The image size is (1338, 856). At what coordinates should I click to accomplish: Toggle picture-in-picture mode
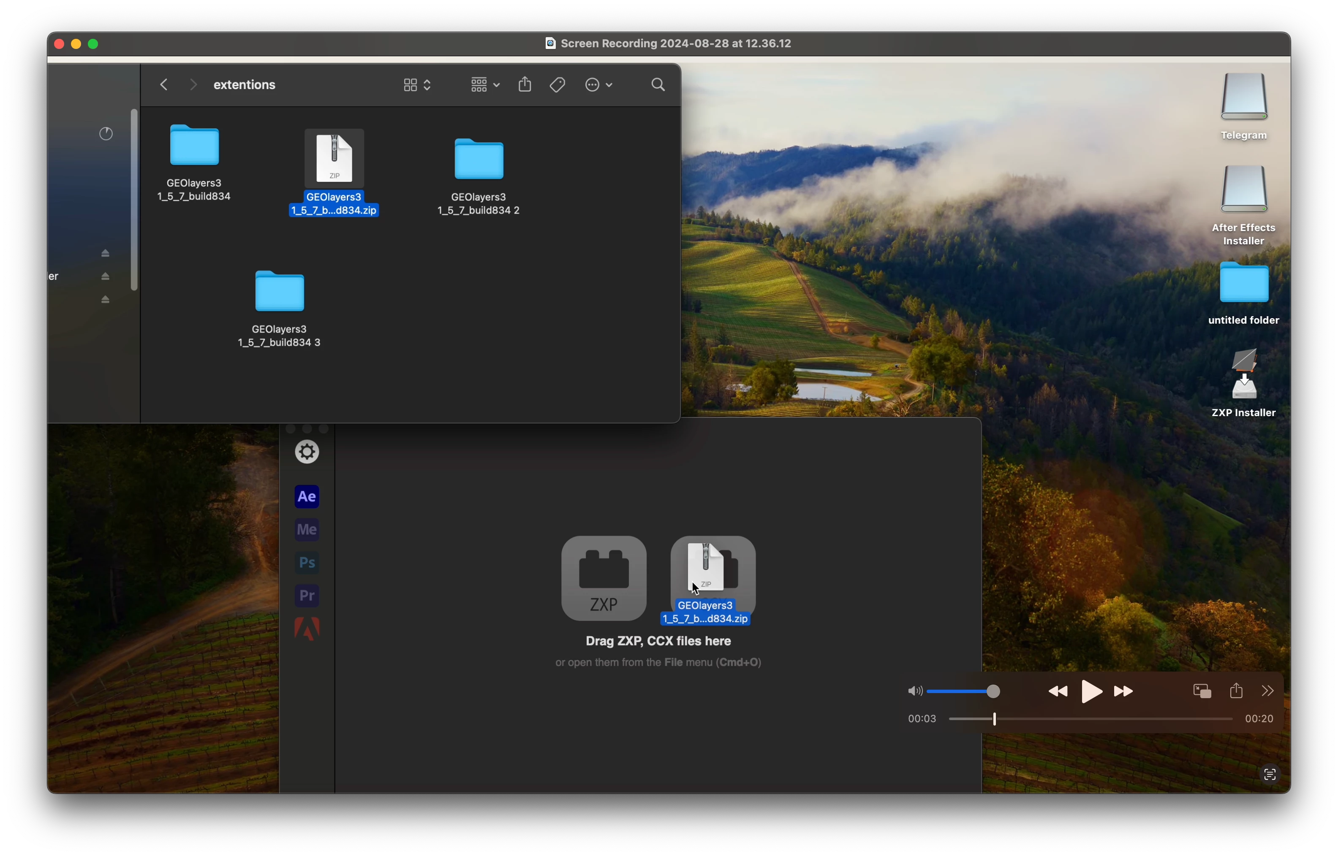(1202, 691)
